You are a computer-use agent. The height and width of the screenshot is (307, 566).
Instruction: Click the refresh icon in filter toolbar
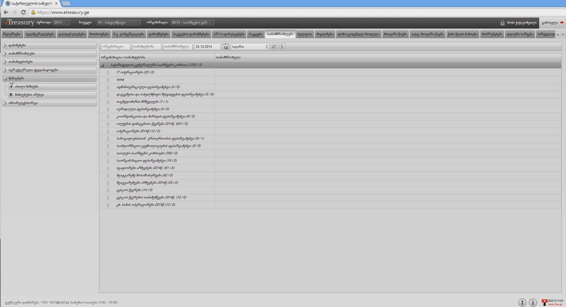coord(274,47)
